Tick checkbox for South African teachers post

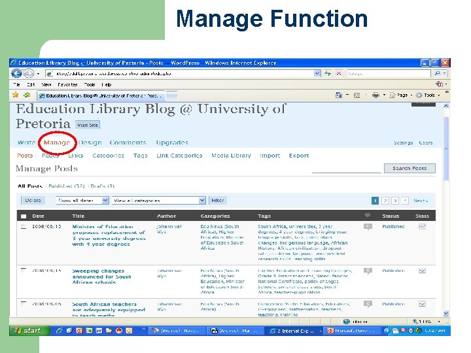[24, 304]
